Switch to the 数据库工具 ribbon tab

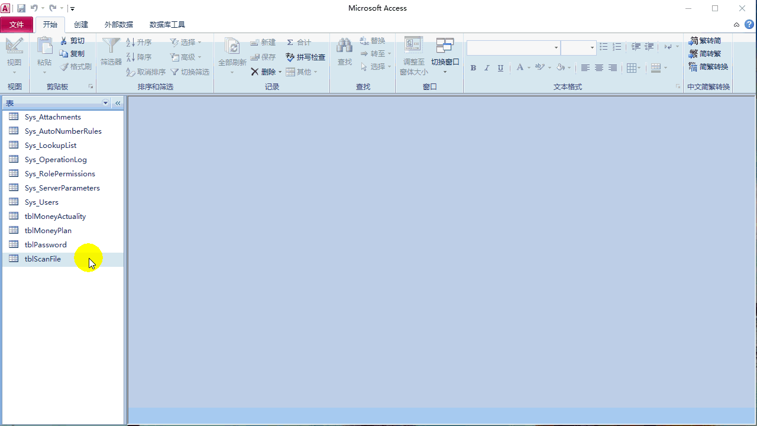(167, 25)
